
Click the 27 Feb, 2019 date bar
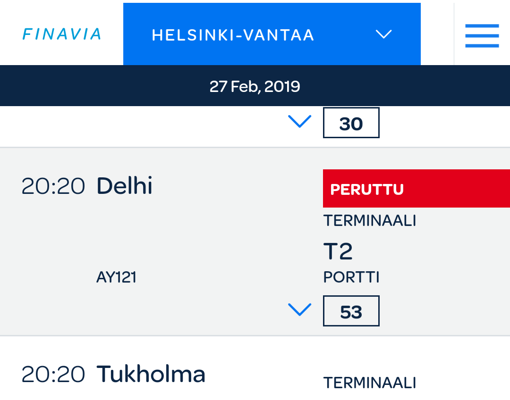[255, 86]
